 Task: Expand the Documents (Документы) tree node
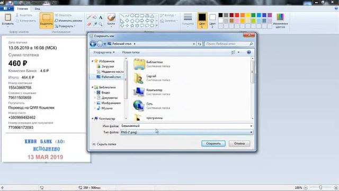95,98
